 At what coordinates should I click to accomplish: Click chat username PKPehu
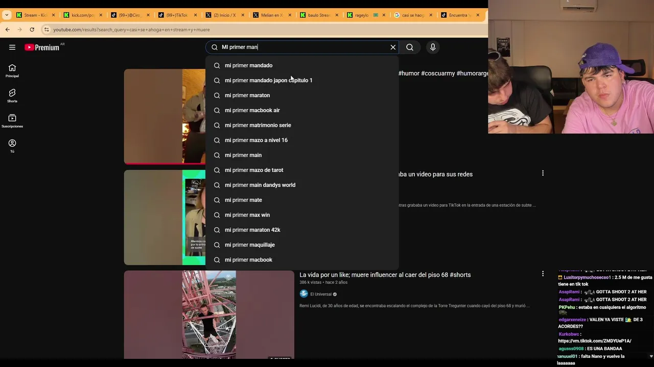[x=567, y=307]
